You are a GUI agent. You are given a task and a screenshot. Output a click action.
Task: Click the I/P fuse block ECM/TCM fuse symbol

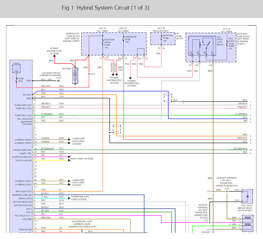pos(161,38)
